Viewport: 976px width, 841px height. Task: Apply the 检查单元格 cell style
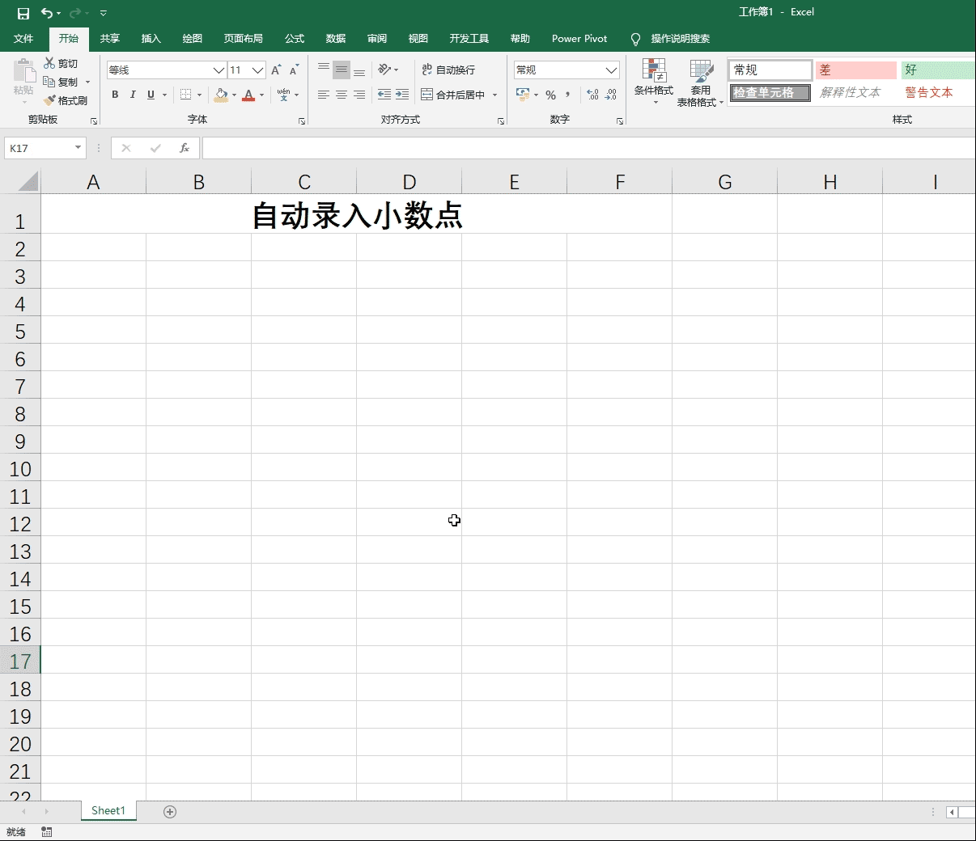click(770, 93)
